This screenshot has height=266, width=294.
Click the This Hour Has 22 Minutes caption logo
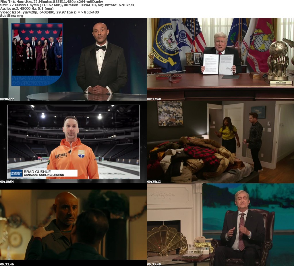17,173
